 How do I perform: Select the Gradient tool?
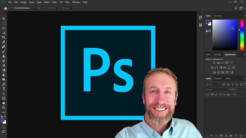tap(3, 70)
